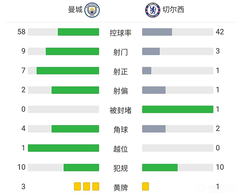Click the 射门 shots label

pos(120,52)
